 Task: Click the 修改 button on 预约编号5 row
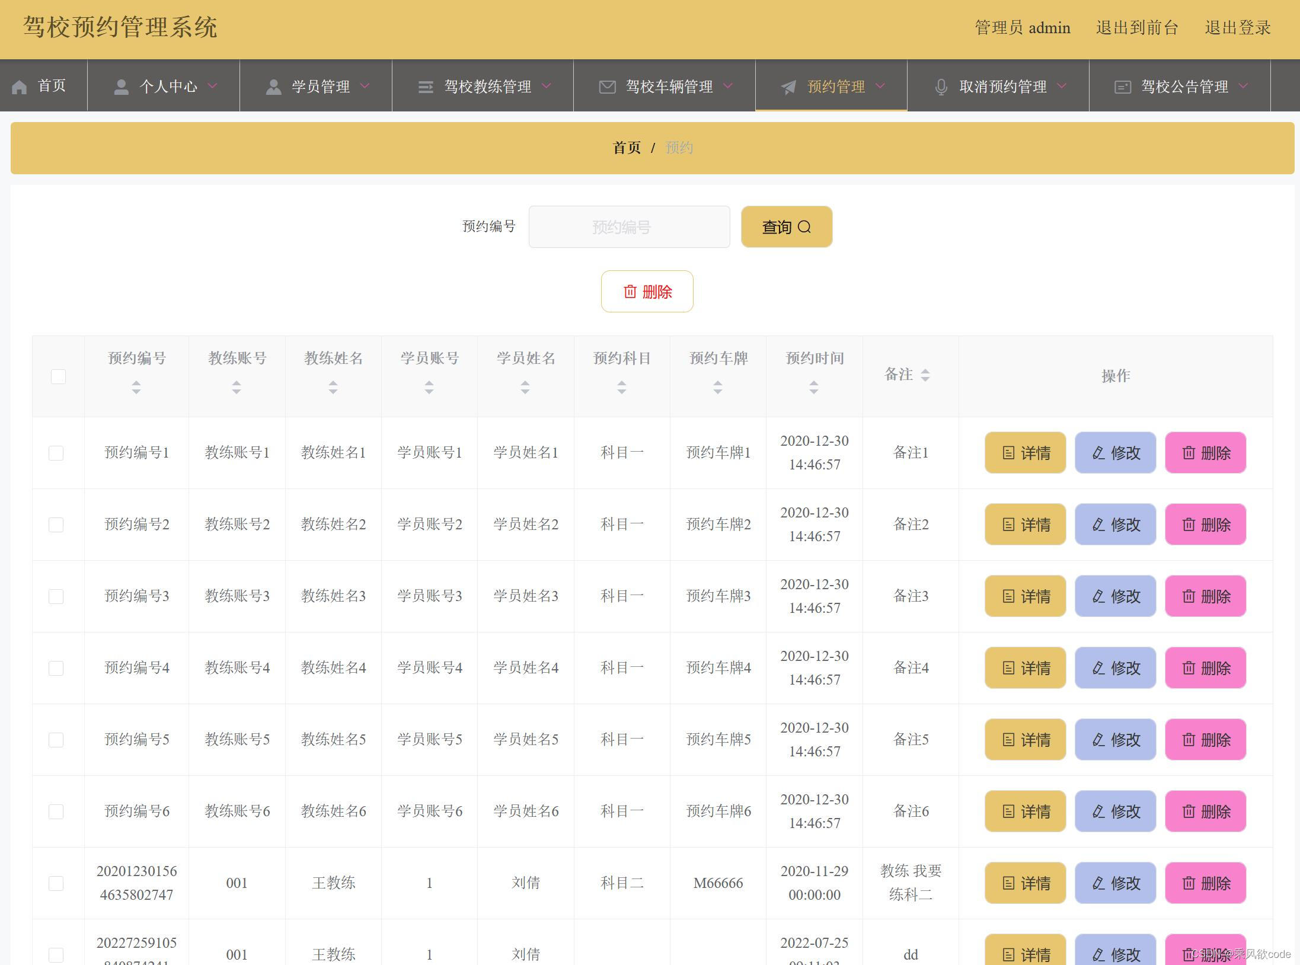(x=1115, y=740)
